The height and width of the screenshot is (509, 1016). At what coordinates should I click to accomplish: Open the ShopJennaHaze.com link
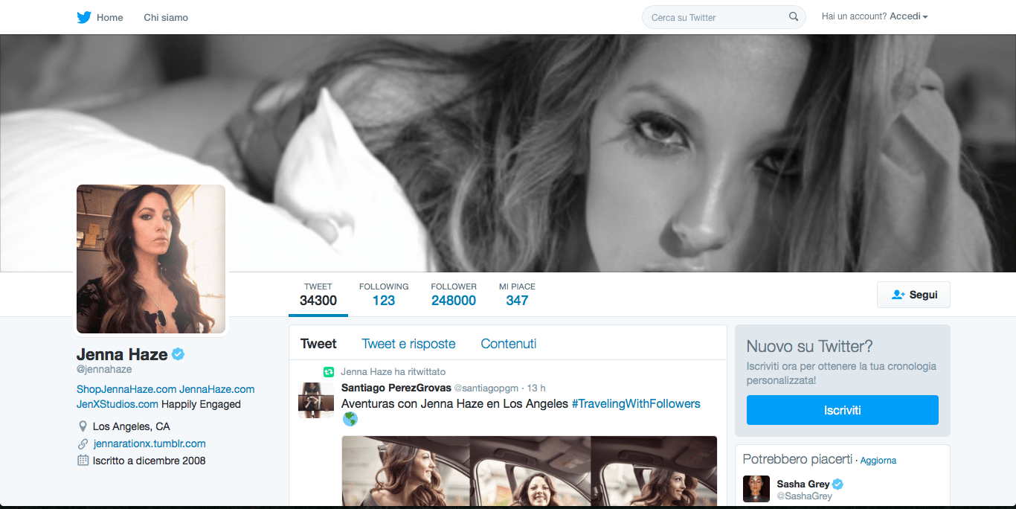126,389
